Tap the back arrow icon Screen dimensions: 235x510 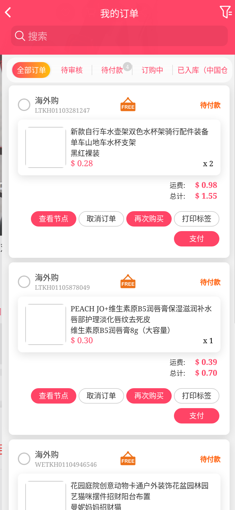pos(8,13)
